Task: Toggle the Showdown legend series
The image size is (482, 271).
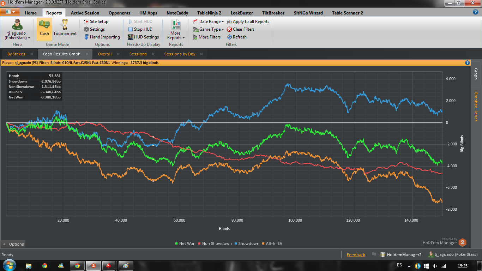Action: coord(246,243)
